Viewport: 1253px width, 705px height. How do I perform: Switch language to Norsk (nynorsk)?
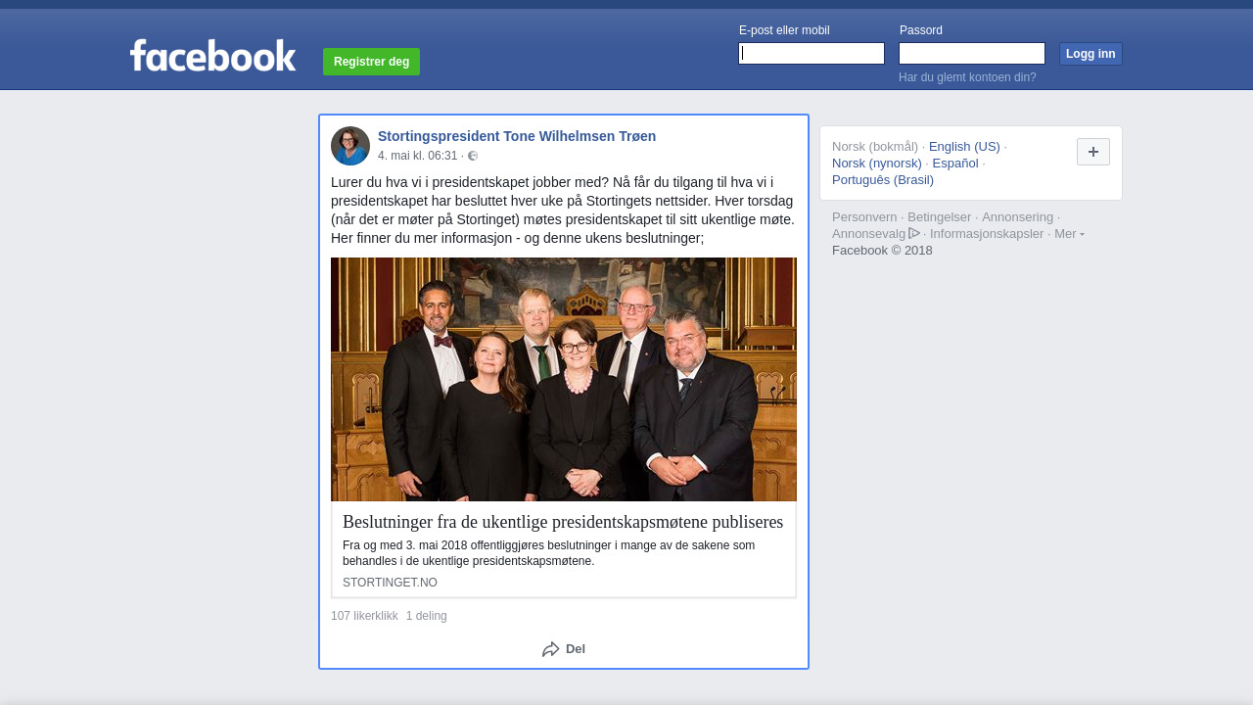coord(877,164)
